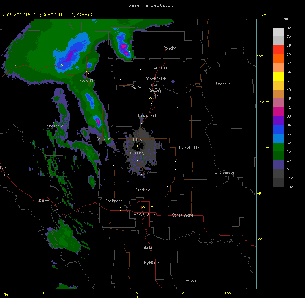Select the bright yellow 54-51 dBZ legend swatch
Screen dimensions: 305x298
click(x=278, y=76)
